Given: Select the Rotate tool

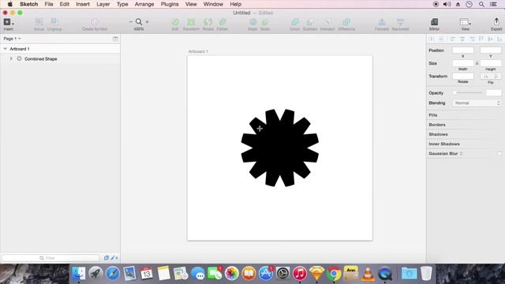Looking at the screenshot, I should tap(208, 22).
